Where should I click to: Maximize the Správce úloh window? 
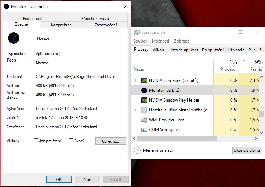pos(240,32)
